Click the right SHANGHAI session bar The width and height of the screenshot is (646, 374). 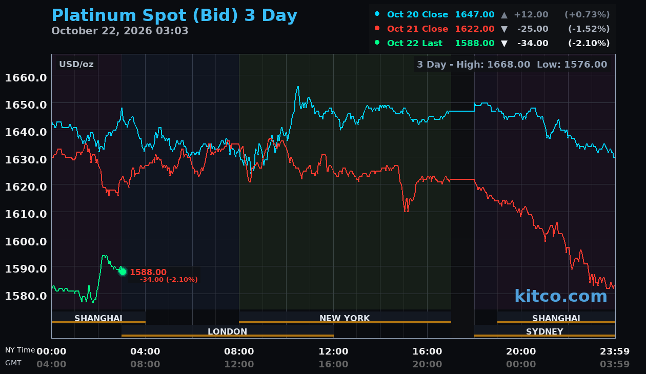(556, 318)
